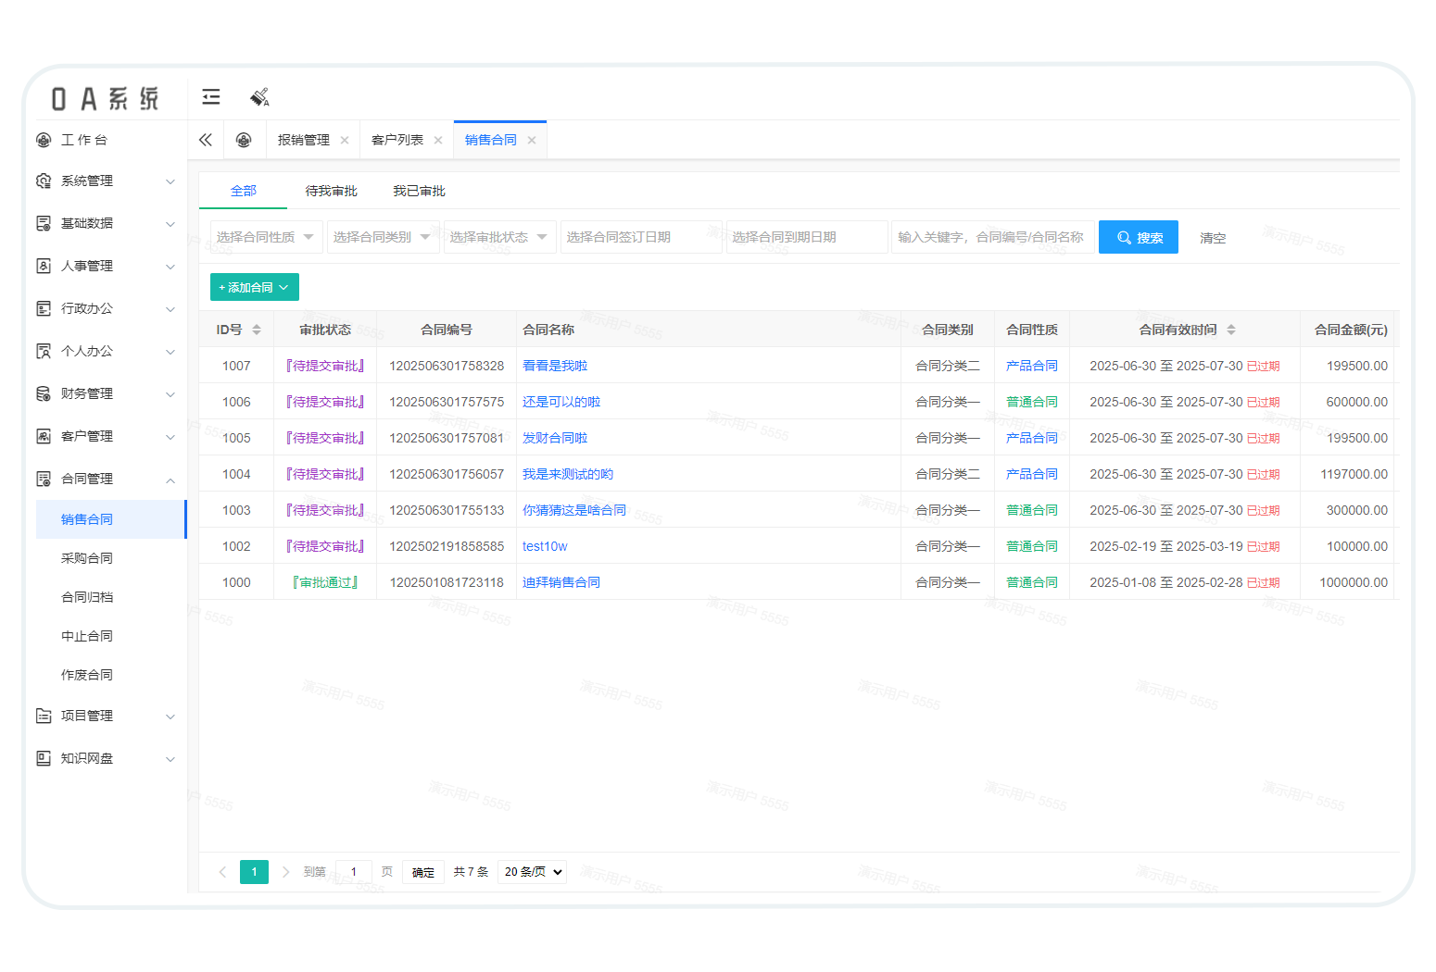Open the home tab globe icon

click(244, 140)
